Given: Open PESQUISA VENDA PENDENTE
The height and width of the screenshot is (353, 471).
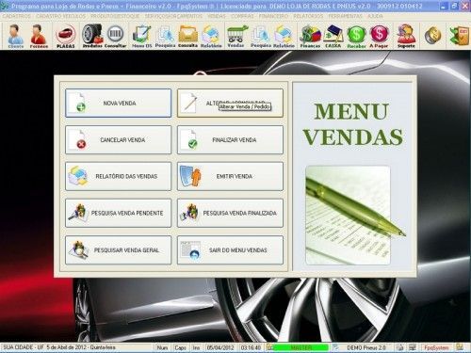Looking at the screenshot, I should pyautogui.click(x=119, y=213).
